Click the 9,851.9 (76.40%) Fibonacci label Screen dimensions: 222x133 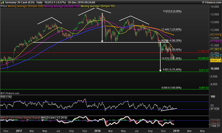pos(172,69)
